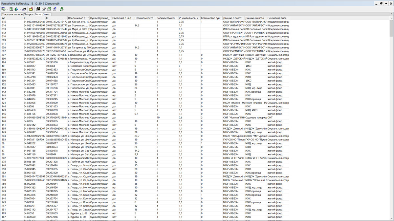Open dropdown arrow beside the list settings icon

pos(7,9)
